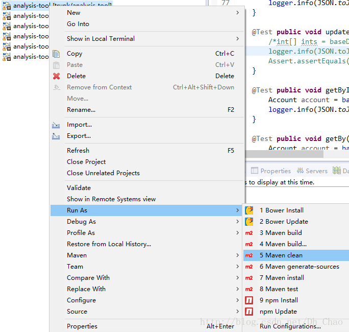Run 8 Maven test
The width and height of the screenshot is (349, 332).
296,289
